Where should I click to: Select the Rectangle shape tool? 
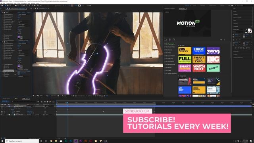coord(21,6)
